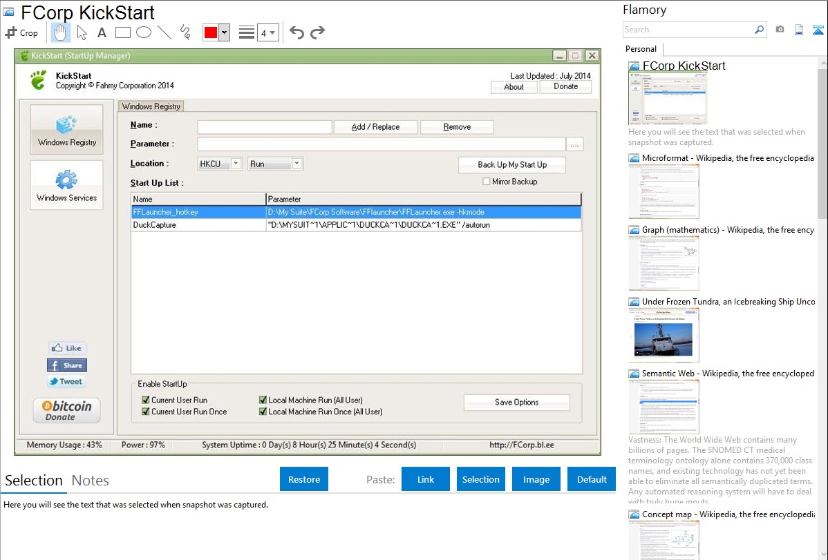
Task: Switch to the Windows Registry tab
Action: [x=151, y=106]
